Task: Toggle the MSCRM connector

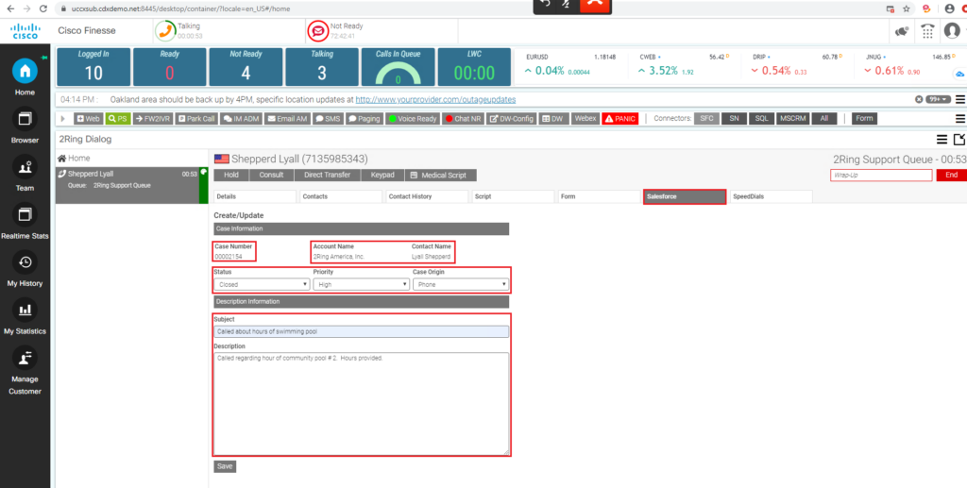Action: pos(792,118)
